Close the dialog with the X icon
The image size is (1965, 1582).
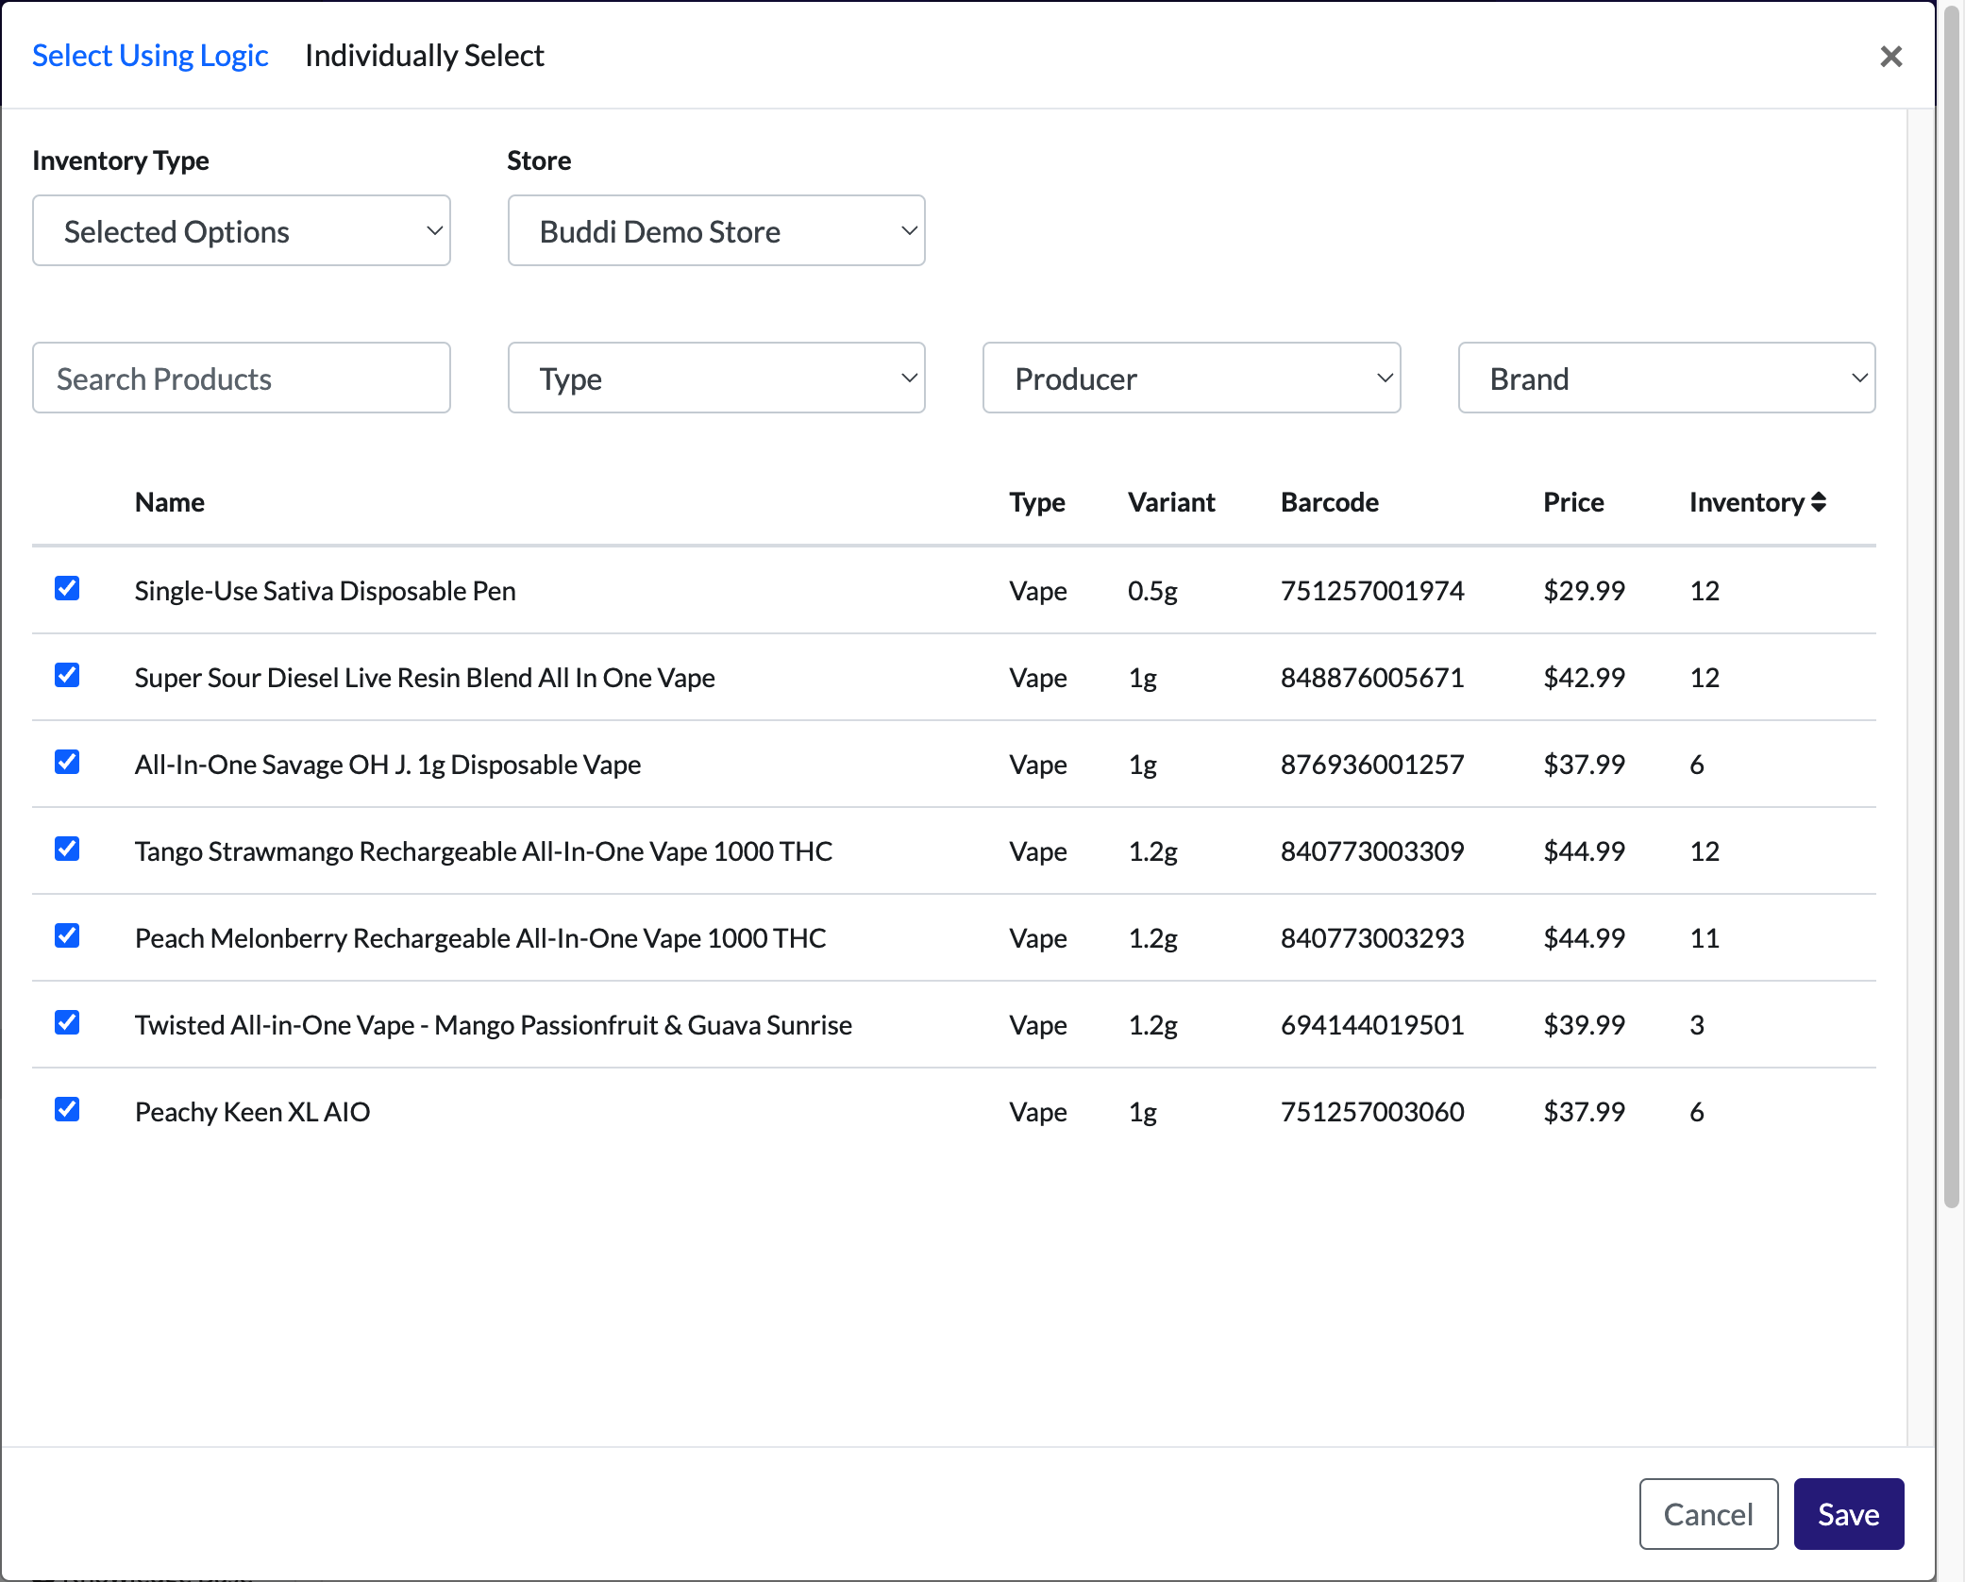click(x=1890, y=57)
